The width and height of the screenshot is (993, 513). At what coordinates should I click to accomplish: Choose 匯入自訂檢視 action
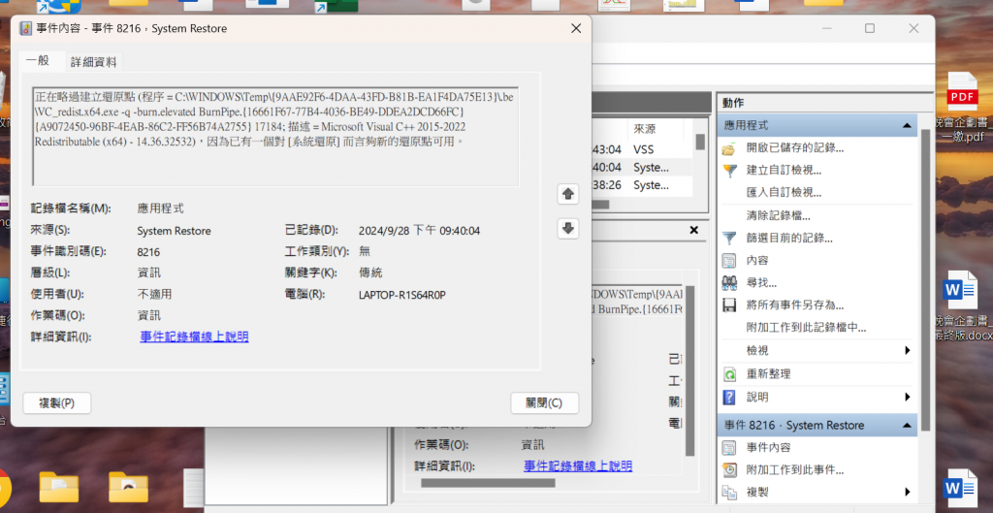pyautogui.click(x=784, y=193)
